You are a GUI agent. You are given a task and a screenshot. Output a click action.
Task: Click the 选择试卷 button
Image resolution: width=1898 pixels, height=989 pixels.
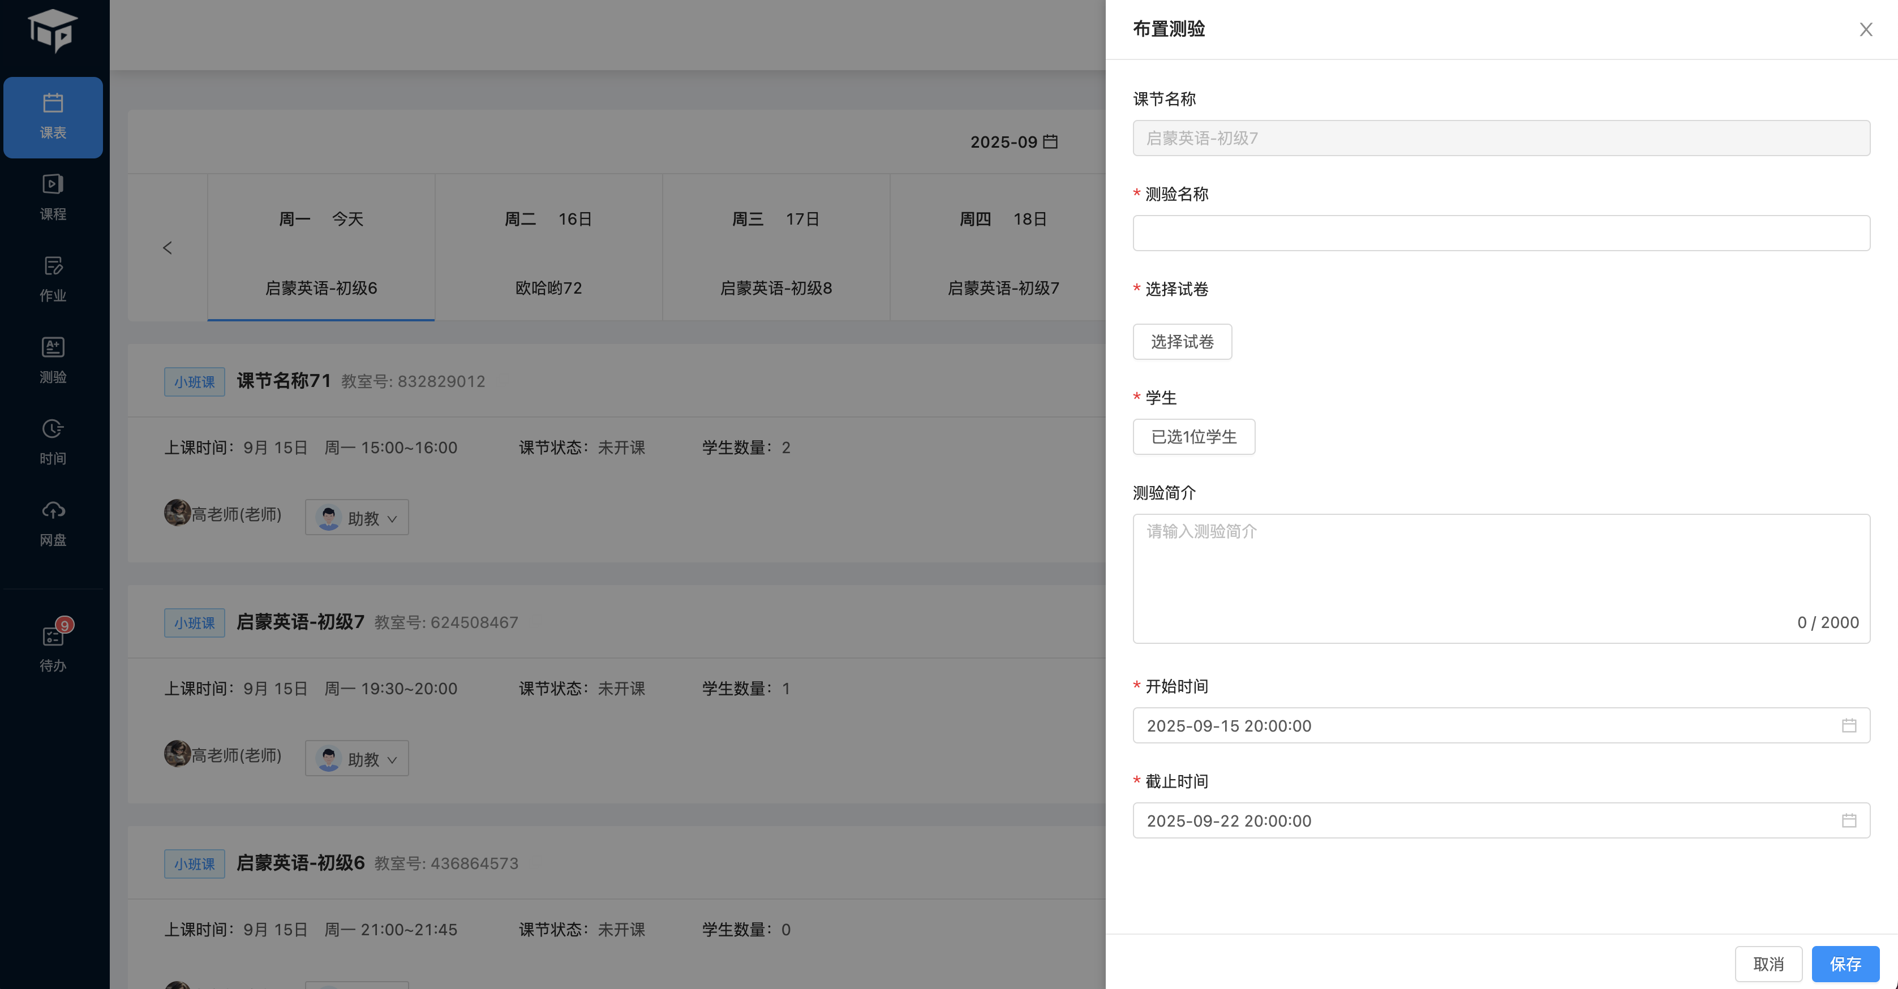(1182, 342)
